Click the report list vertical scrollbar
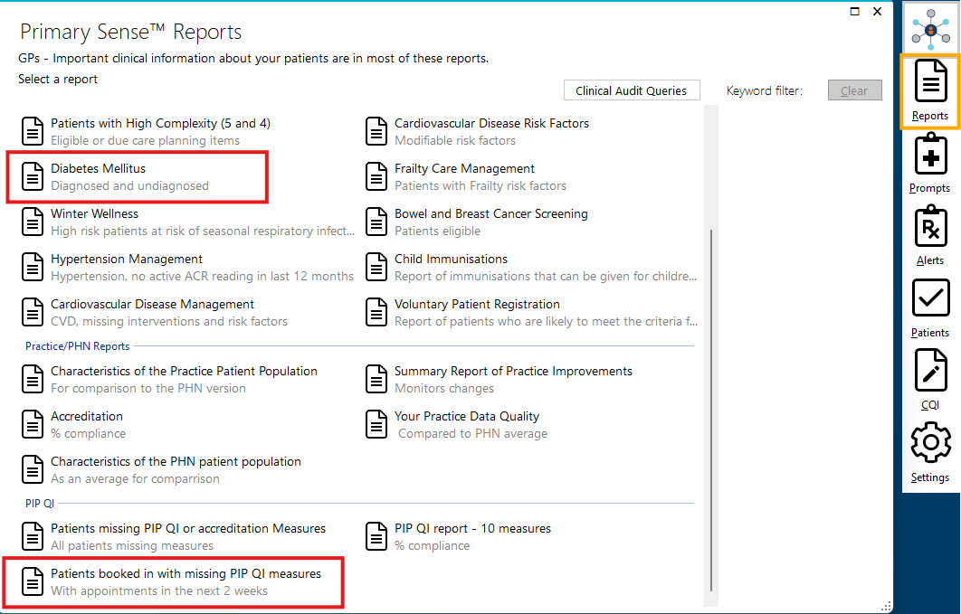Screen dimensions: 961x614 point(711,411)
